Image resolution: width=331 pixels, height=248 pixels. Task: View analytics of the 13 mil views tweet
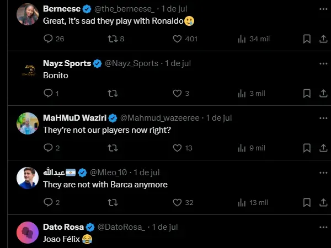(242, 202)
